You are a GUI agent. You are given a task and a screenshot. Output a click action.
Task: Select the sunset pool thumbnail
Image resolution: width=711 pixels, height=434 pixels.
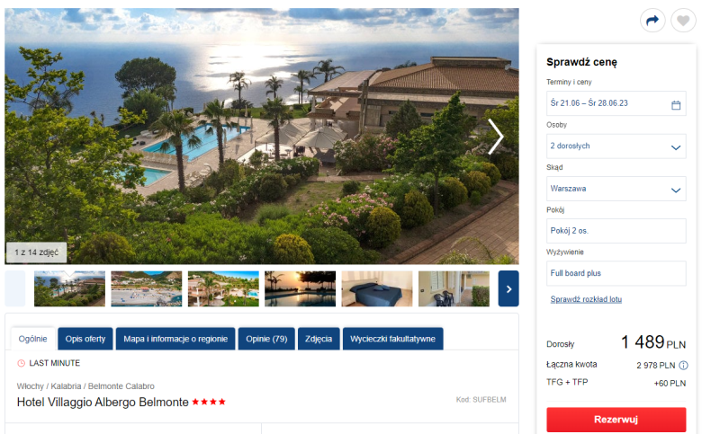coord(301,288)
